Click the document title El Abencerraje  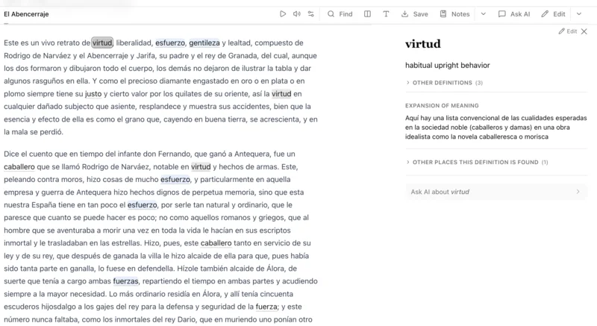(x=26, y=14)
